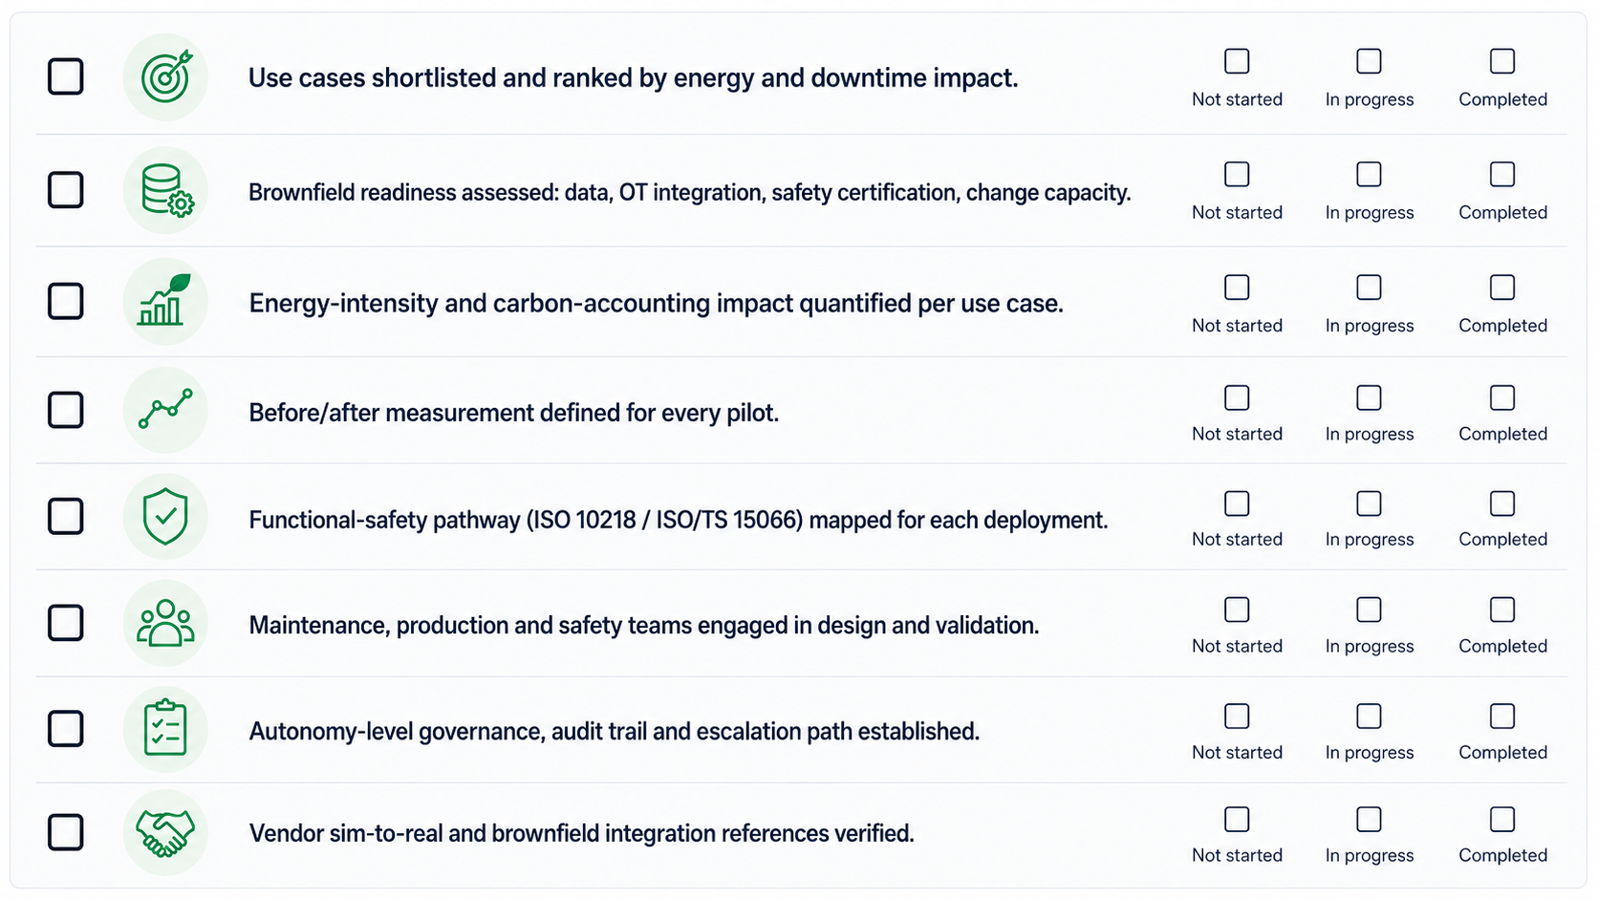The image size is (1598, 899).
Task: Click the people group icon for teams engaged
Action: [x=165, y=623]
